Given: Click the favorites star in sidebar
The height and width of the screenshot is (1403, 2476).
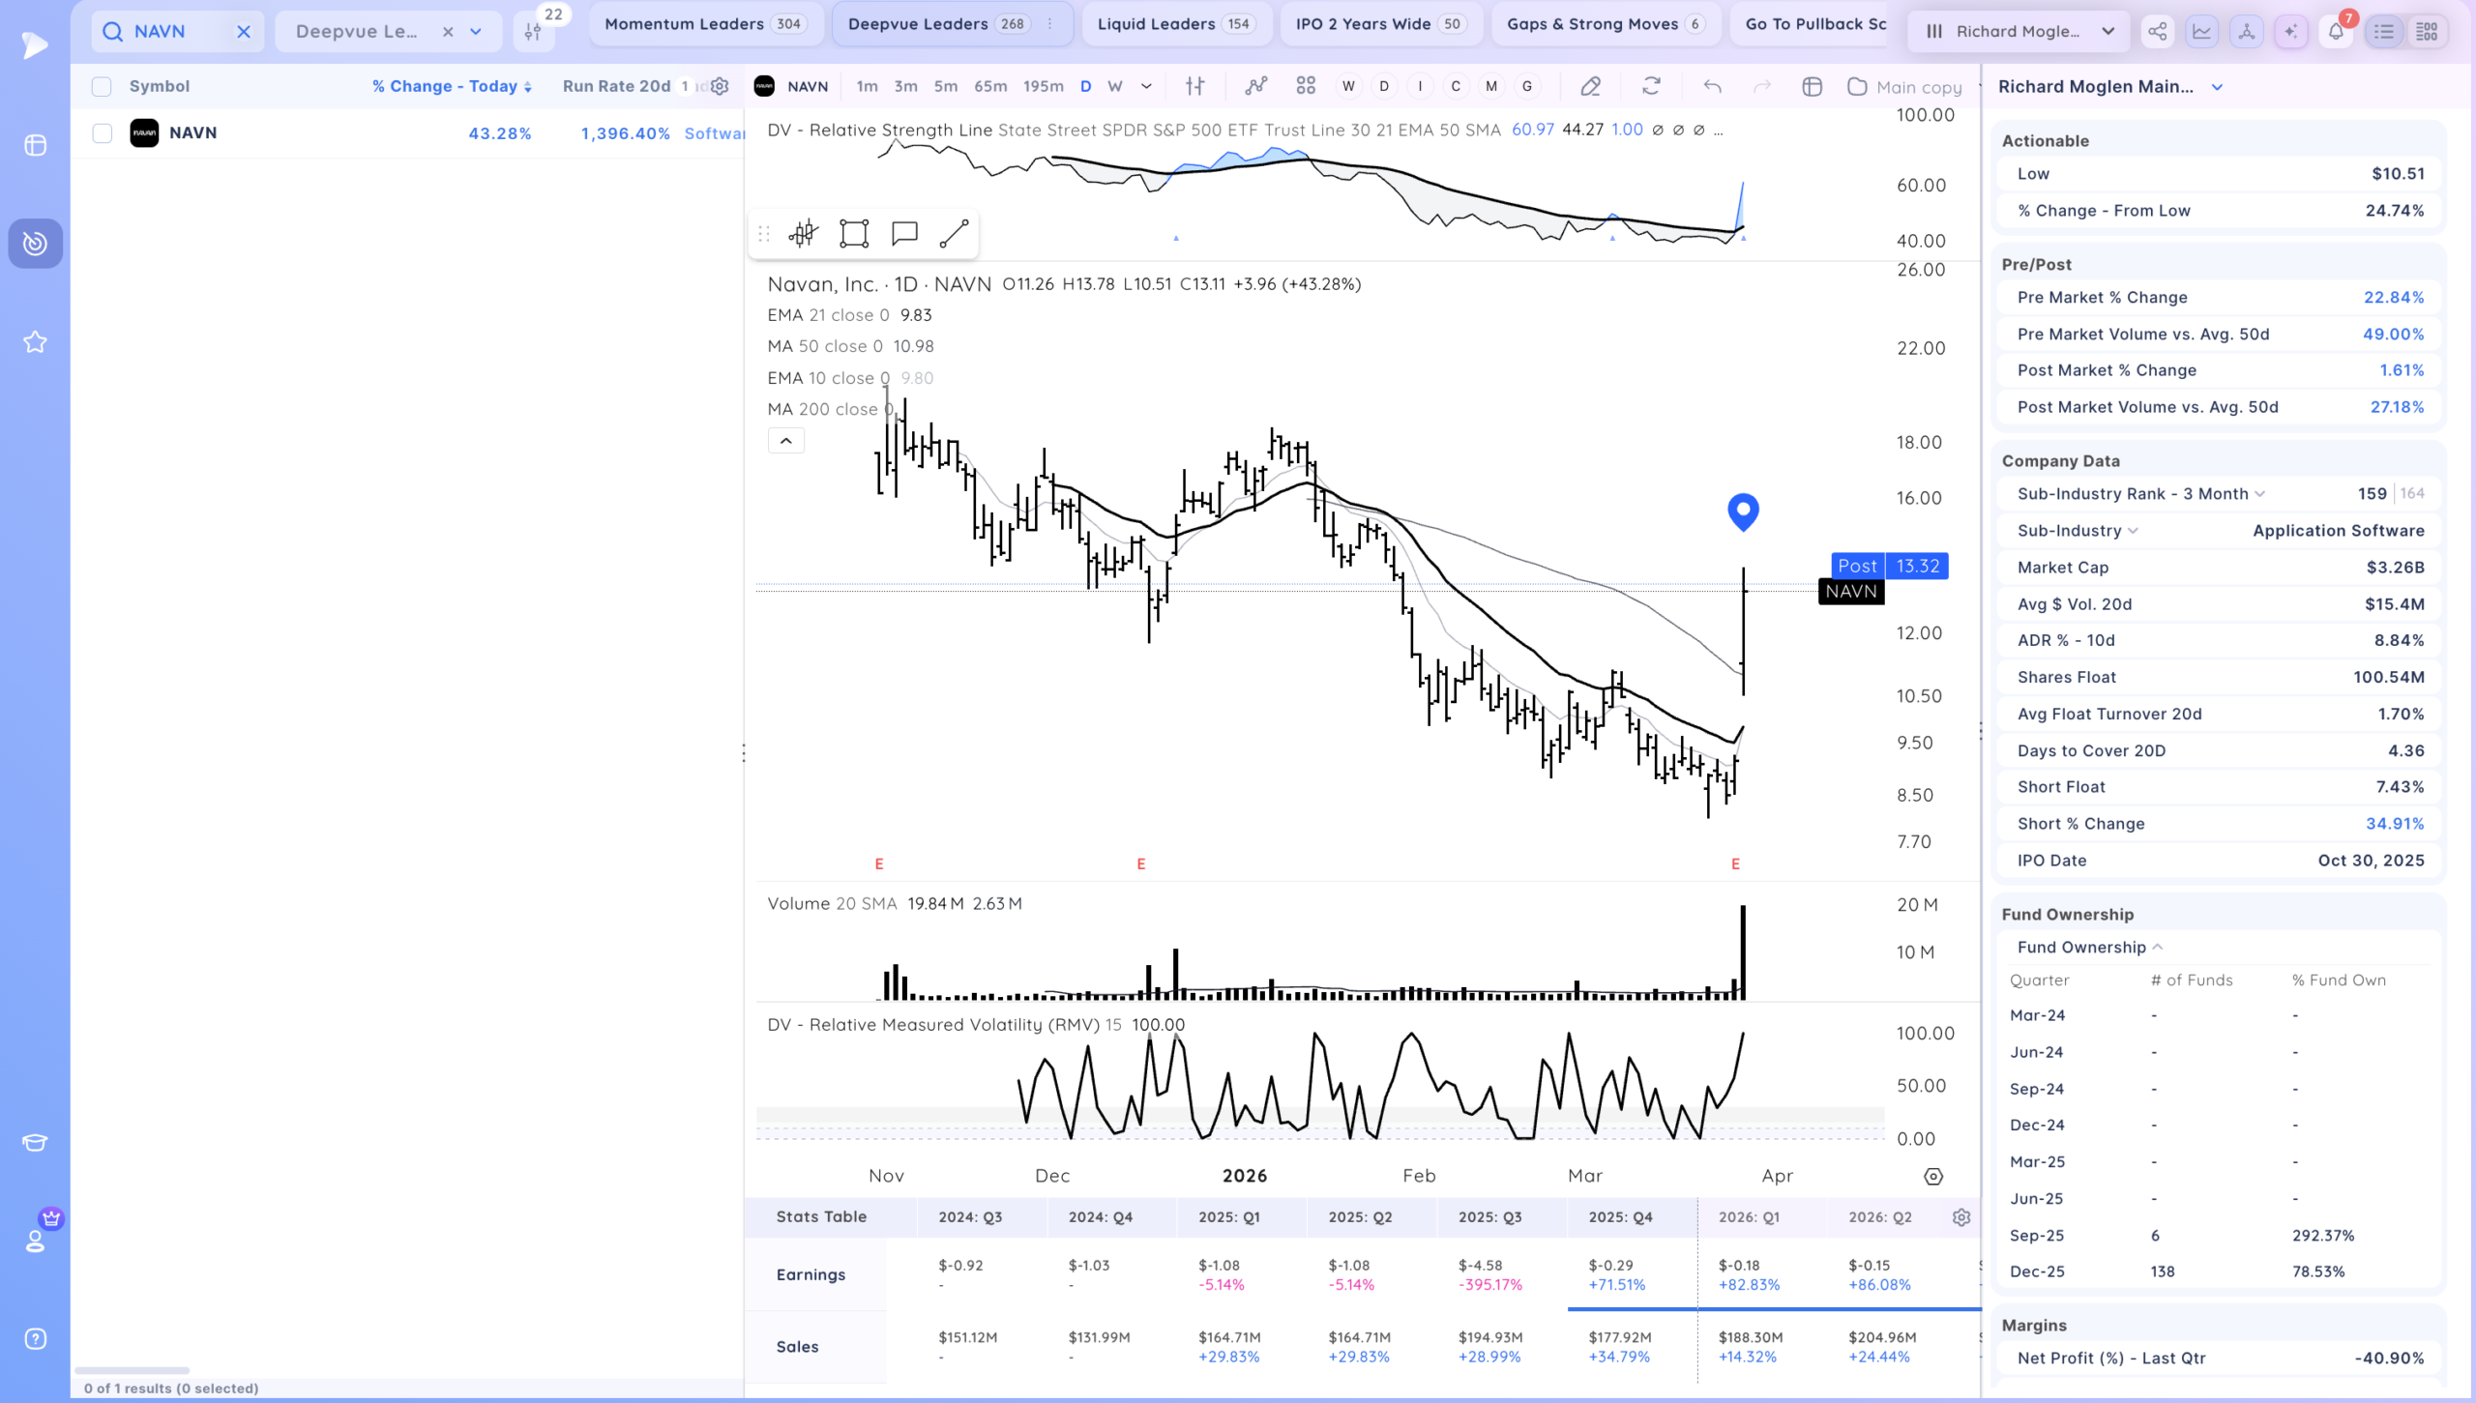Looking at the screenshot, I should [35, 342].
